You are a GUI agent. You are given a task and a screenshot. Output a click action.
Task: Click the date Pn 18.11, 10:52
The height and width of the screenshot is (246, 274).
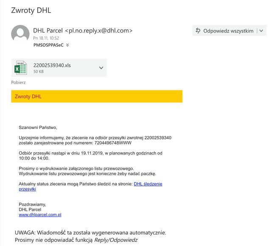46,38
